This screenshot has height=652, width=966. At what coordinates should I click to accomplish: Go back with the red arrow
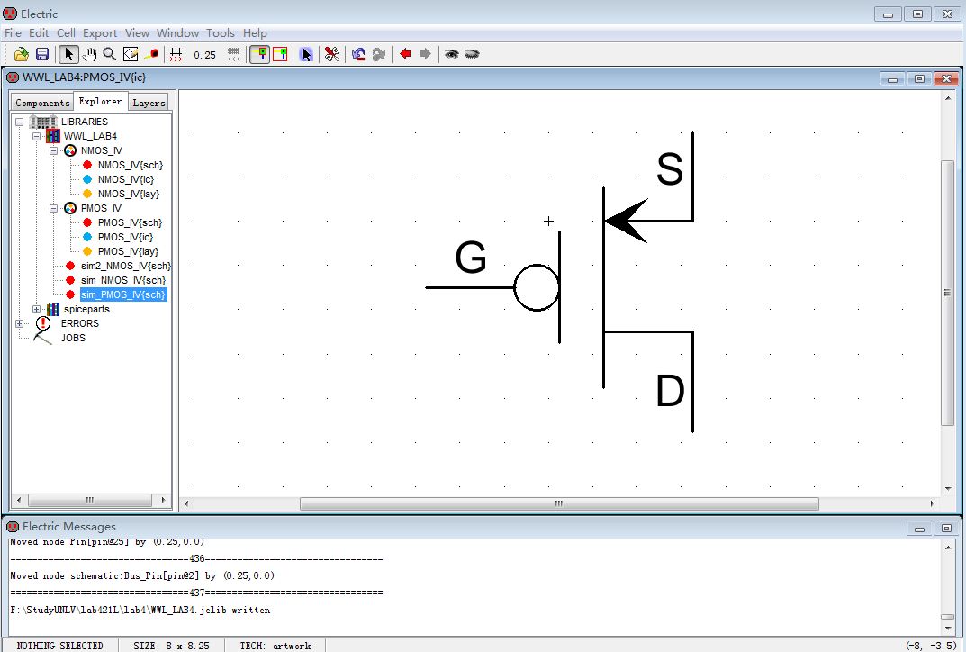click(405, 54)
